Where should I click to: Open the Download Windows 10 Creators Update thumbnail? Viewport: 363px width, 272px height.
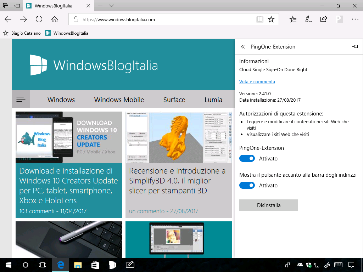click(x=69, y=137)
